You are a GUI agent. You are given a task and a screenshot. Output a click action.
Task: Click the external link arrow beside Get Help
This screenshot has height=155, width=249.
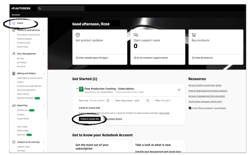tap(44, 151)
